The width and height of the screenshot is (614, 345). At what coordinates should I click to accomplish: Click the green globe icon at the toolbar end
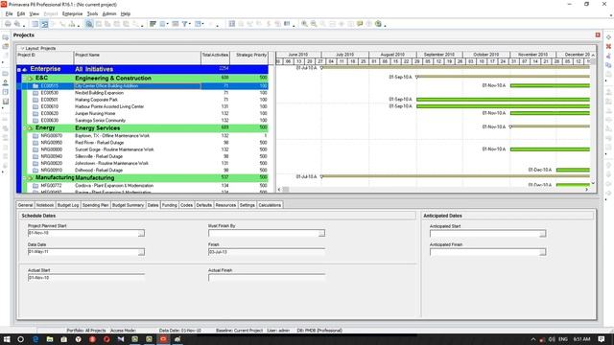(378, 24)
